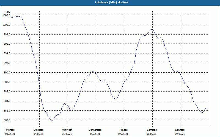Click the Mittwoch day label

(x=67, y=130)
